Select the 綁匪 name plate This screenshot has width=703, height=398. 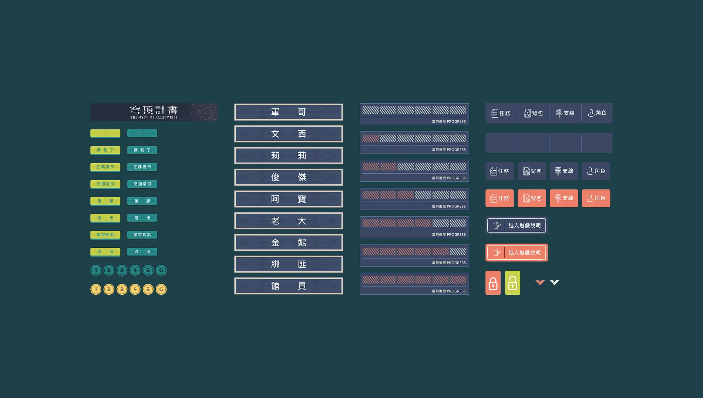(289, 264)
